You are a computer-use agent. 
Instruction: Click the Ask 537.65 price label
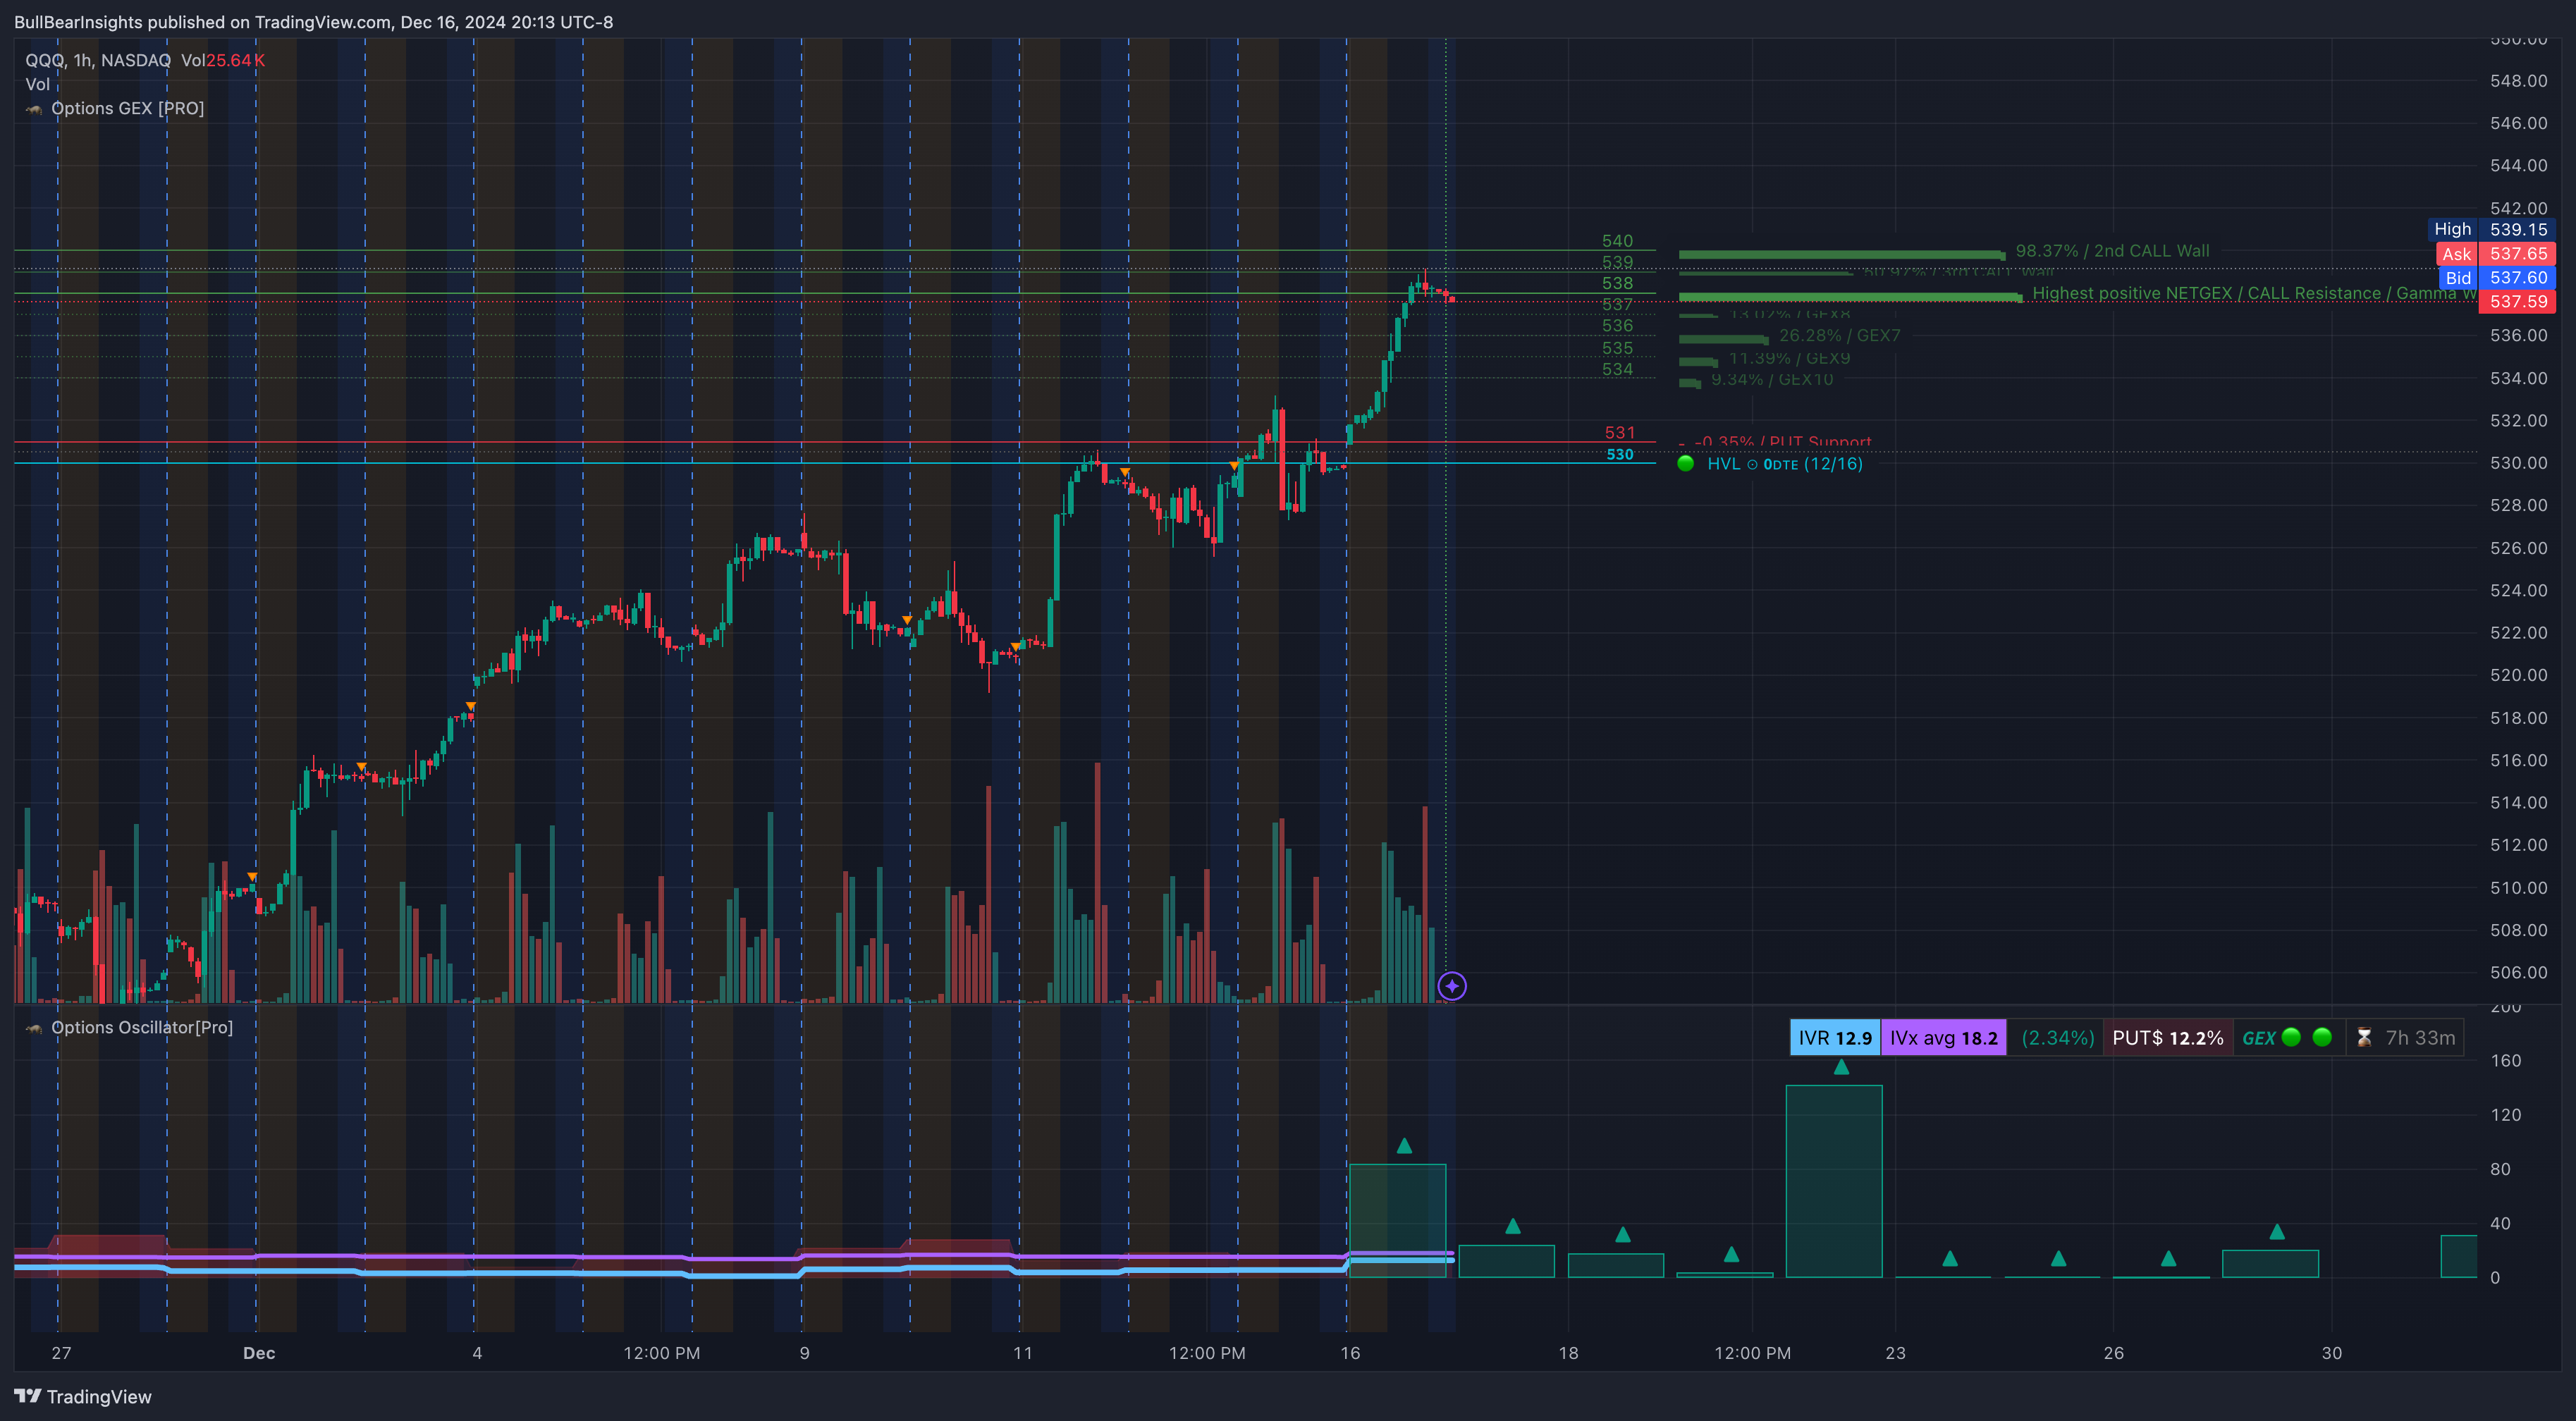2495,254
